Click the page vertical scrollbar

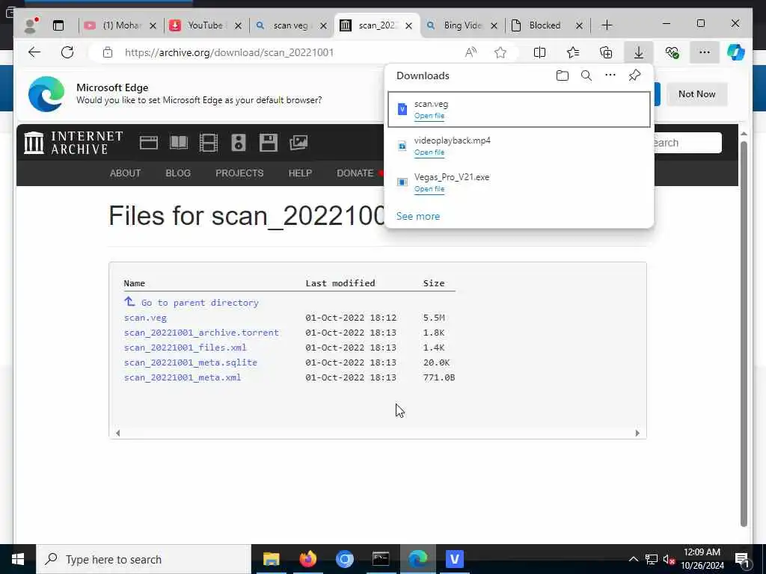click(744, 335)
